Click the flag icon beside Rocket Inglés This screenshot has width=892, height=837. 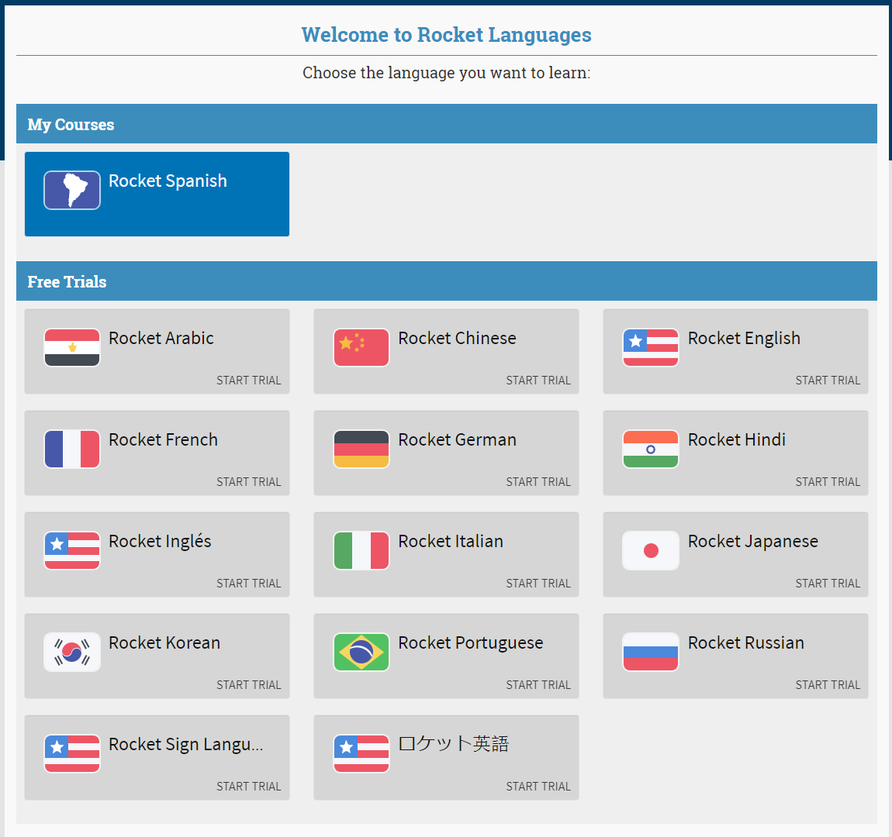pyautogui.click(x=72, y=550)
